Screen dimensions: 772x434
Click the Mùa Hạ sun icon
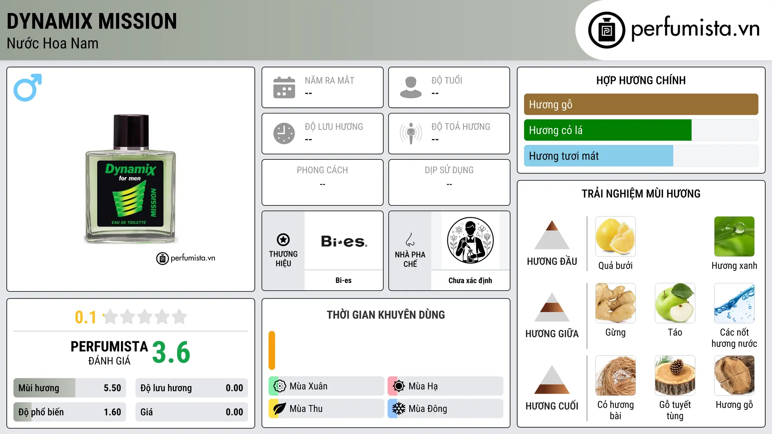pos(399,386)
